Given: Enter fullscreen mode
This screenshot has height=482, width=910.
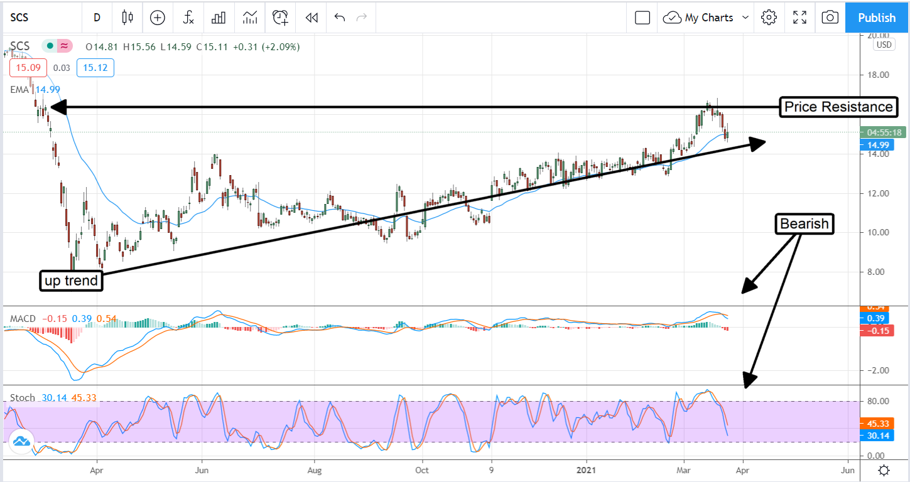Looking at the screenshot, I should (799, 18).
